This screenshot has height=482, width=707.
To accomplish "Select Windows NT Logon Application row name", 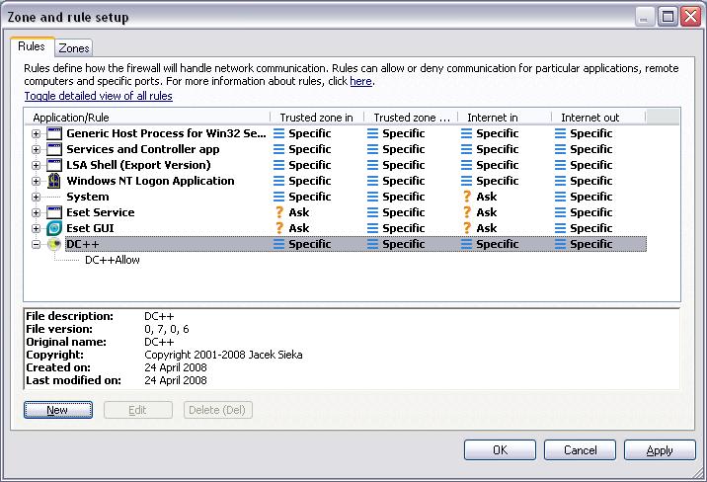I will [x=150, y=181].
